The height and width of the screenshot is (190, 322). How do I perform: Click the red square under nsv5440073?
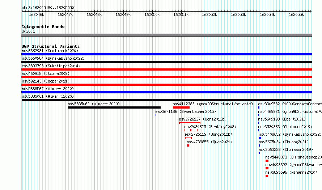(267, 161)
